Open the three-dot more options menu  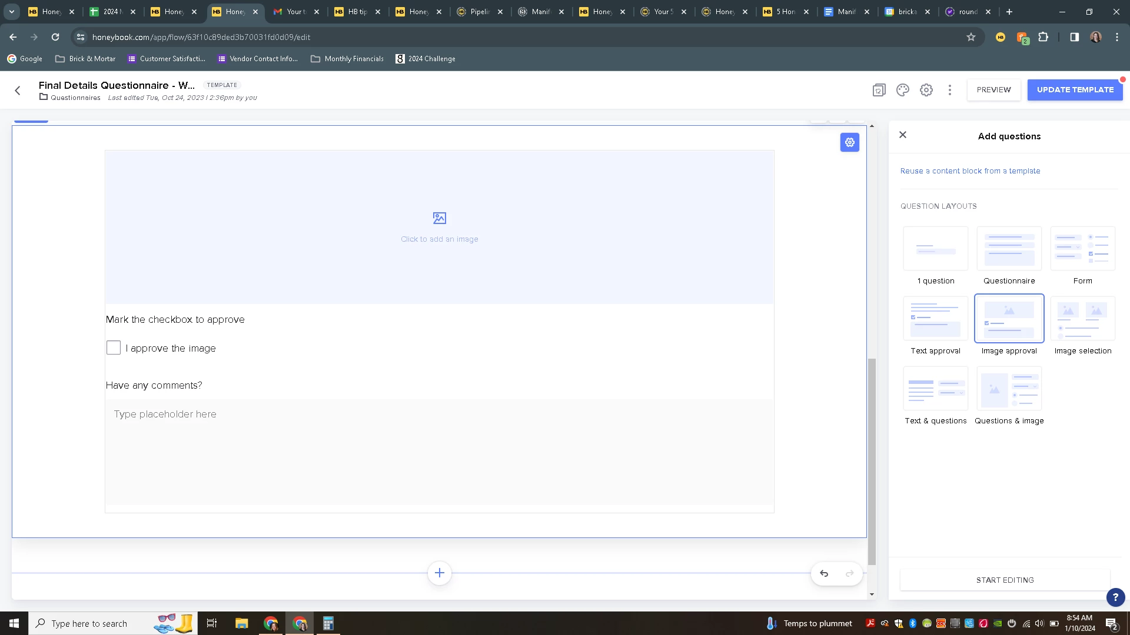click(949, 90)
